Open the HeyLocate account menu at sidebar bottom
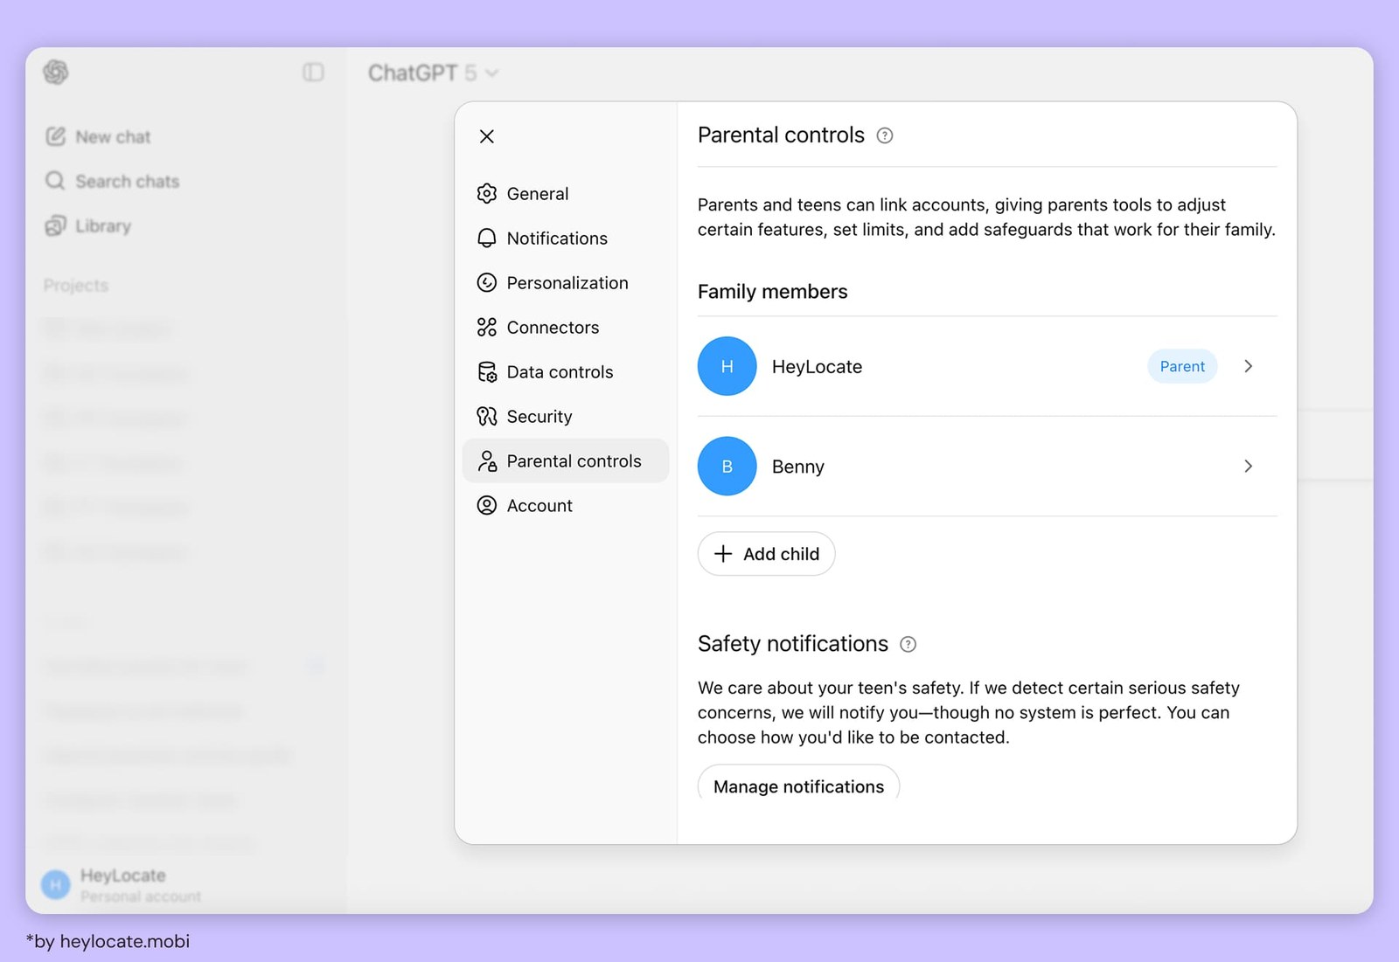 (x=122, y=885)
